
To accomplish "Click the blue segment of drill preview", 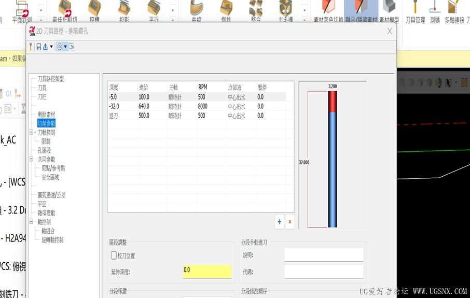I will point(333,169).
